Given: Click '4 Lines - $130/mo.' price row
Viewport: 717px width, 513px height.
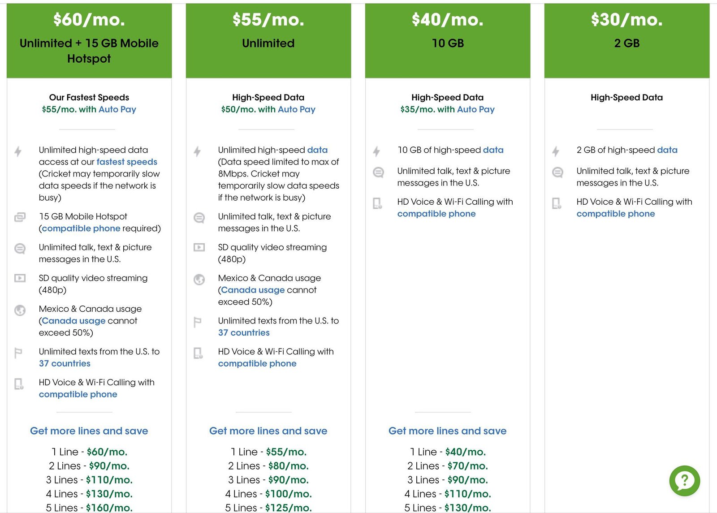Looking at the screenshot, I should pos(89,494).
